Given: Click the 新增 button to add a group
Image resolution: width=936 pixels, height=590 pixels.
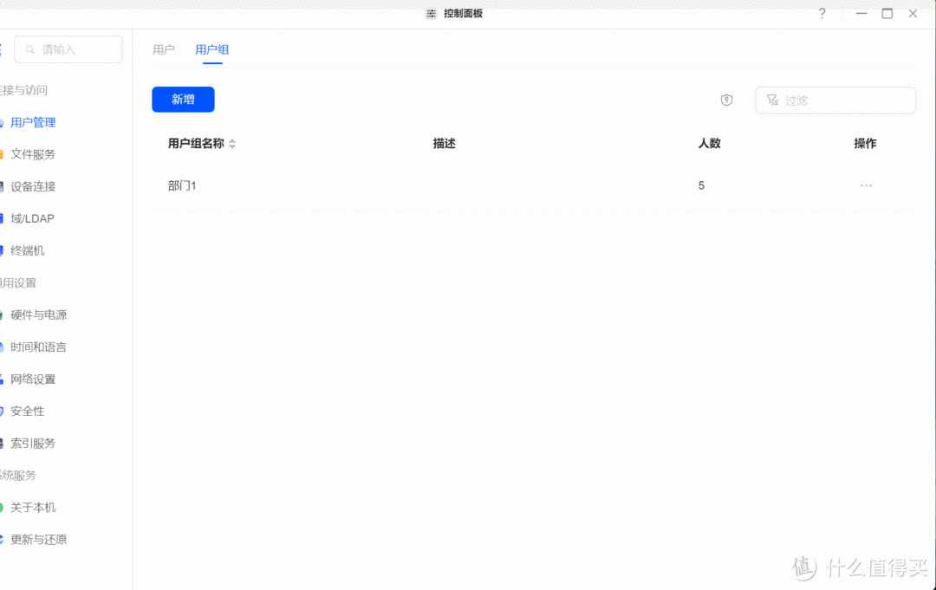Looking at the screenshot, I should (x=183, y=100).
